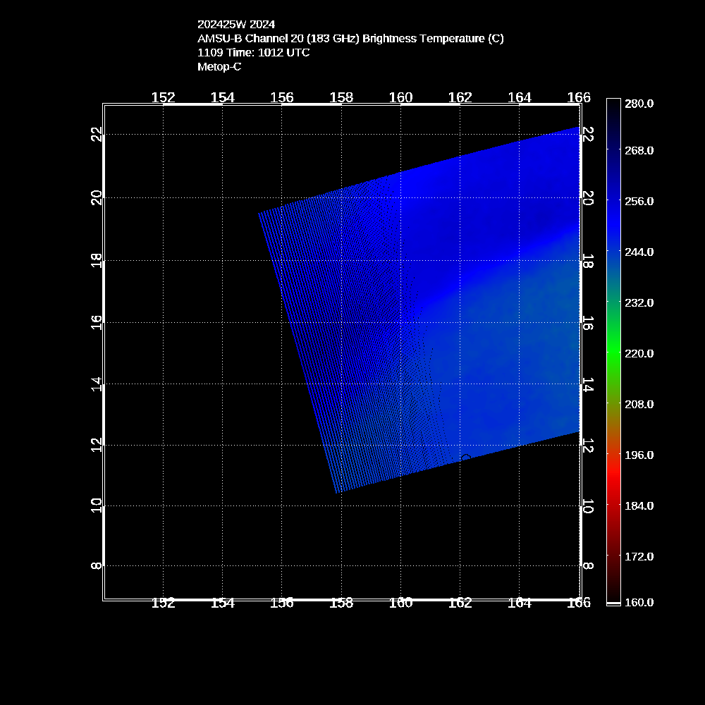Click the 184.0 label on the colorbar
Screen dimensions: 705x705
coord(639,505)
